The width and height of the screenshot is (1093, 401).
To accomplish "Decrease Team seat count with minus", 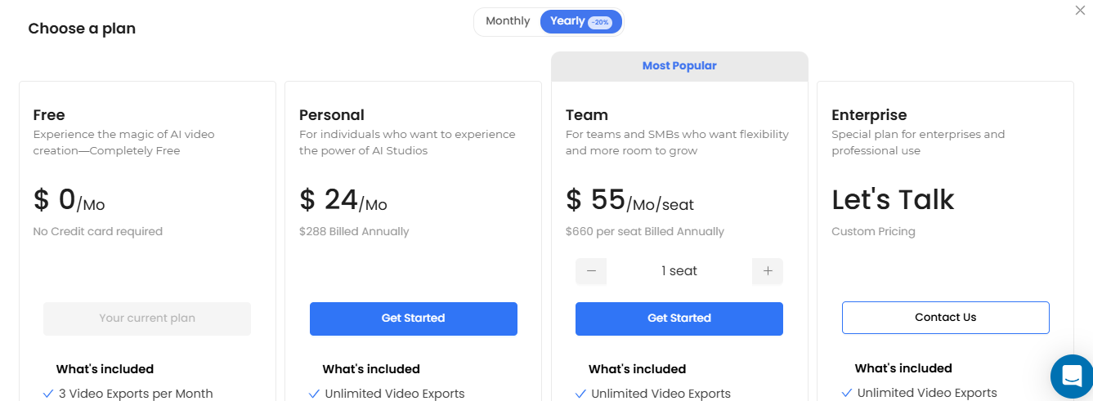I will (x=591, y=271).
